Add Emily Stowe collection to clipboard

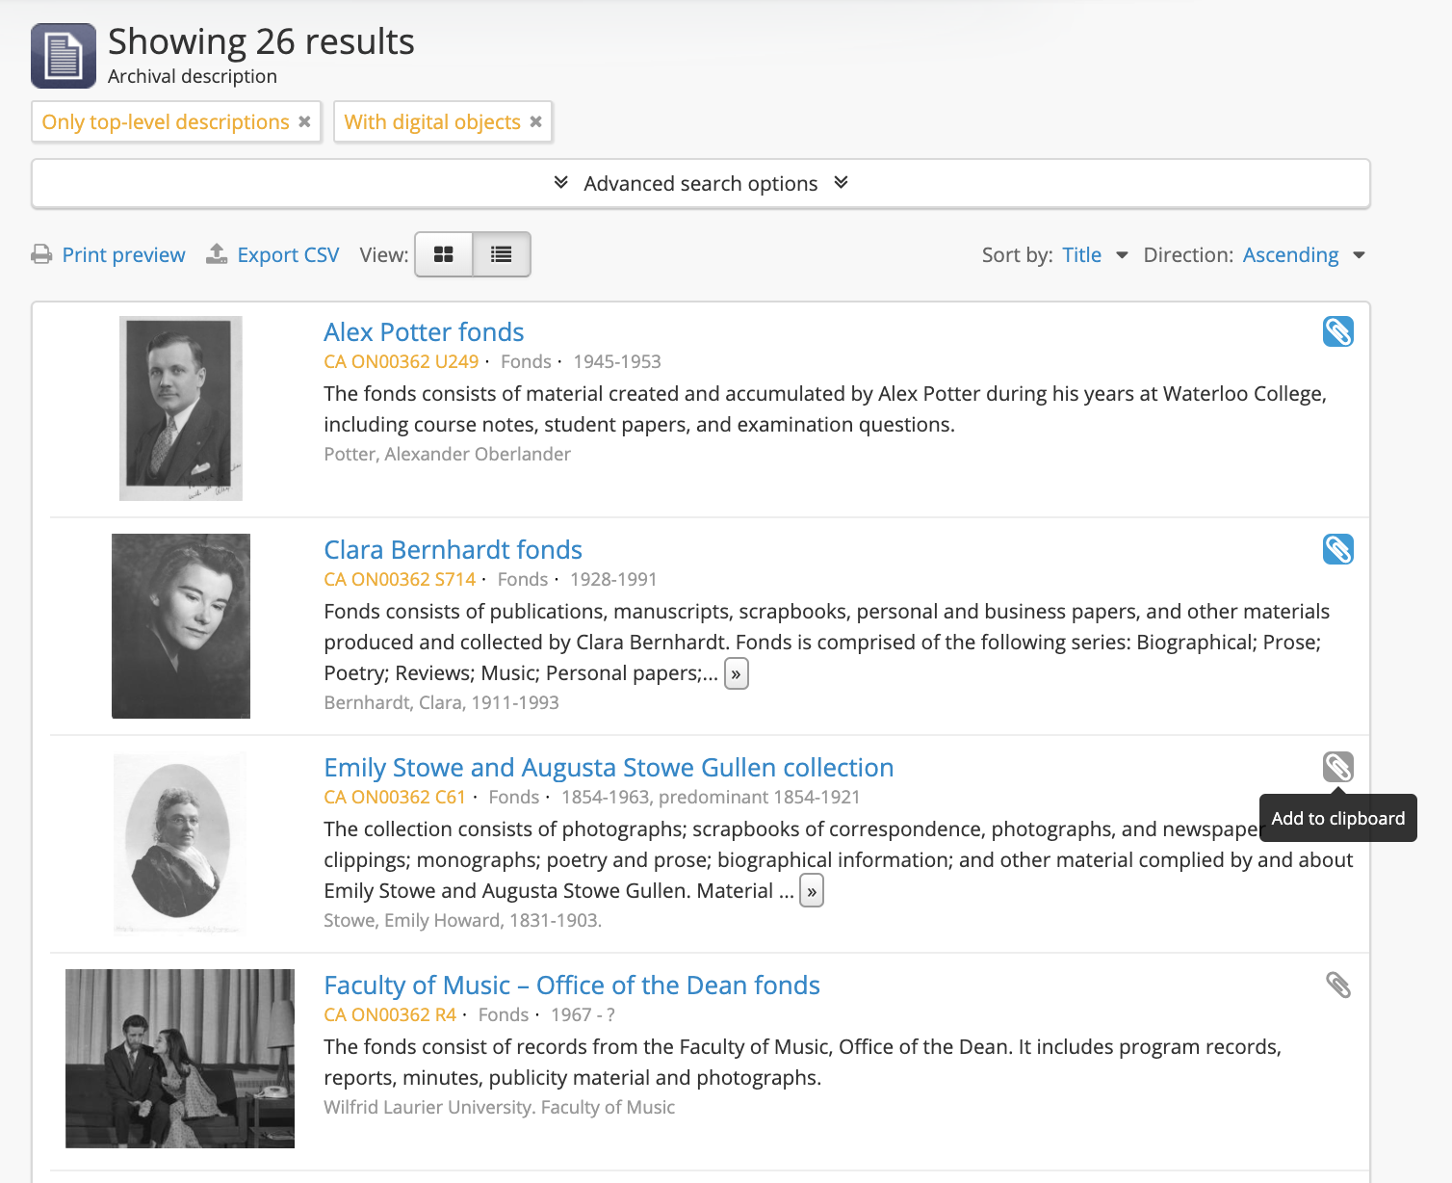[1337, 767]
